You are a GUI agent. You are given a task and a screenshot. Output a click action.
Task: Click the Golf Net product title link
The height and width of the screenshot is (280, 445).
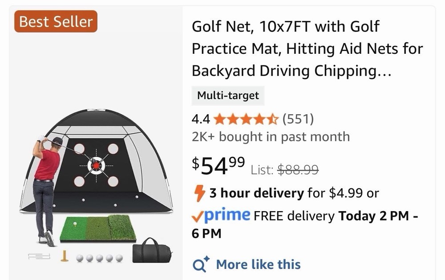[x=307, y=48]
